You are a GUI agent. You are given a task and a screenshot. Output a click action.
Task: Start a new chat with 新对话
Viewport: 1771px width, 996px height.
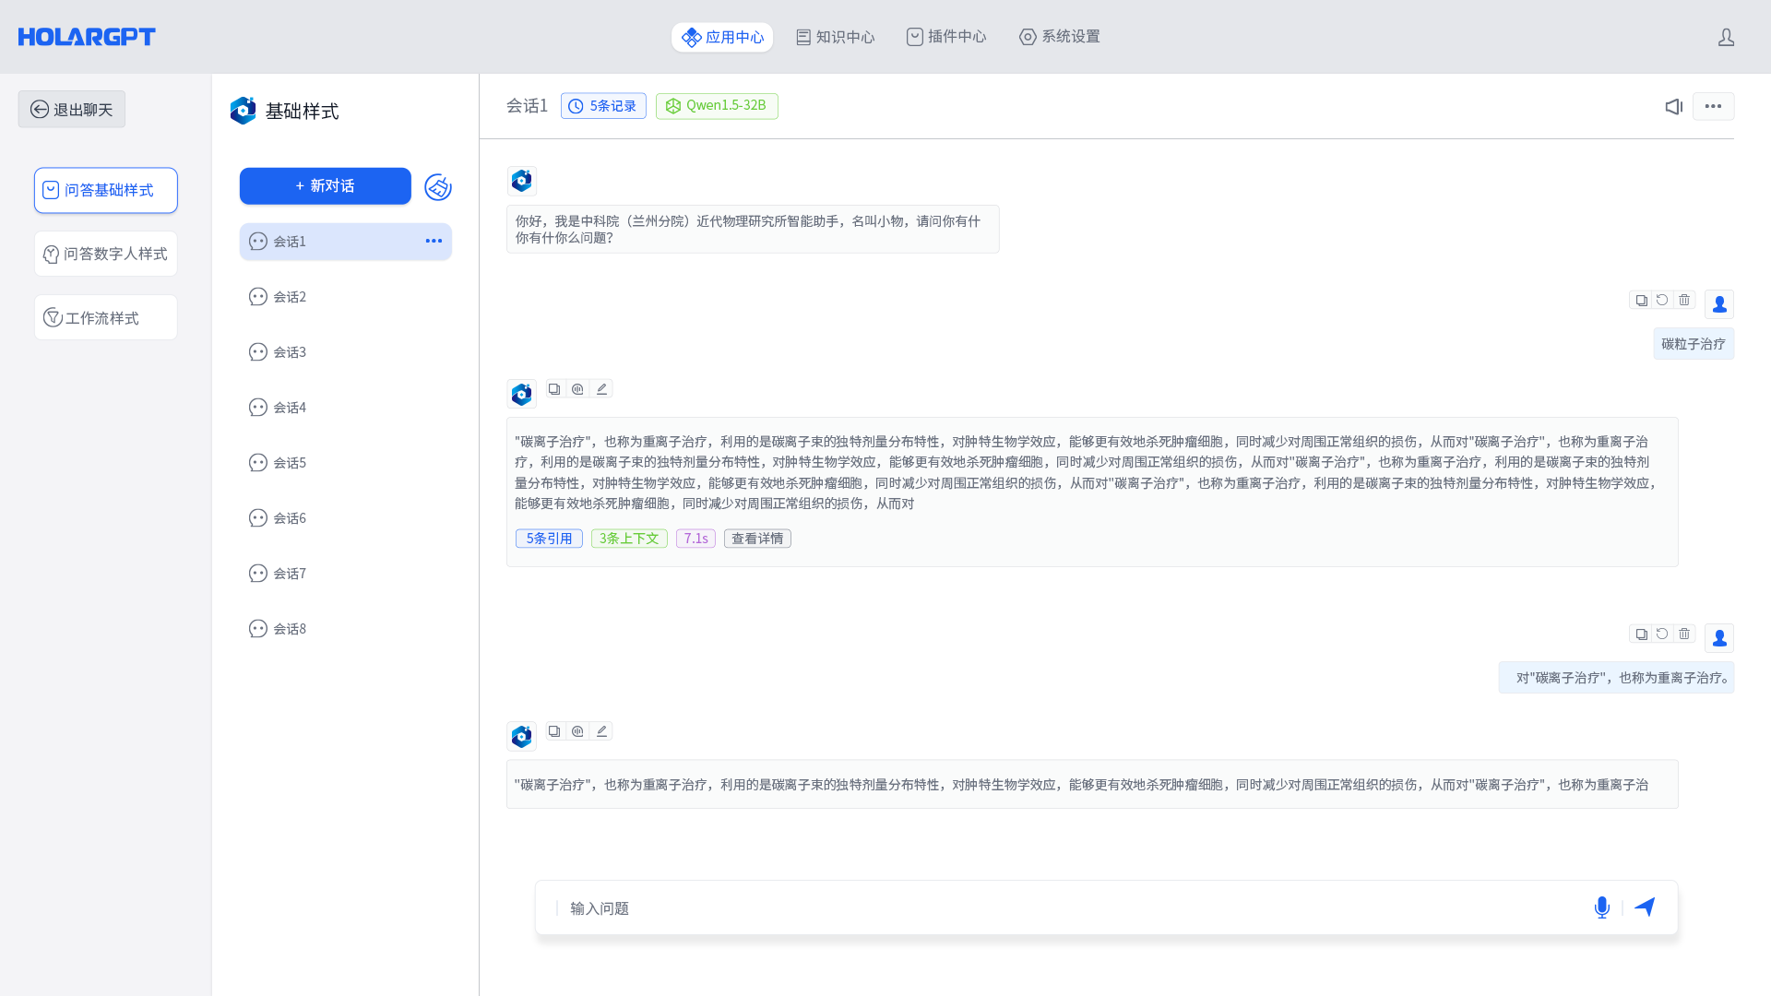pos(326,186)
